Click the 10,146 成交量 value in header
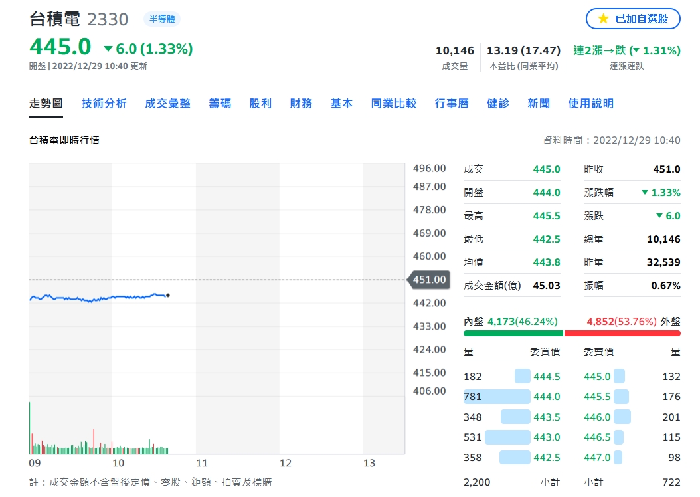 pyautogui.click(x=454, y=50)
